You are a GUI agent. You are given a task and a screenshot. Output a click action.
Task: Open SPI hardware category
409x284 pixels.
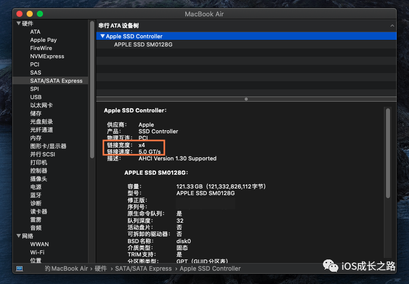34,89
